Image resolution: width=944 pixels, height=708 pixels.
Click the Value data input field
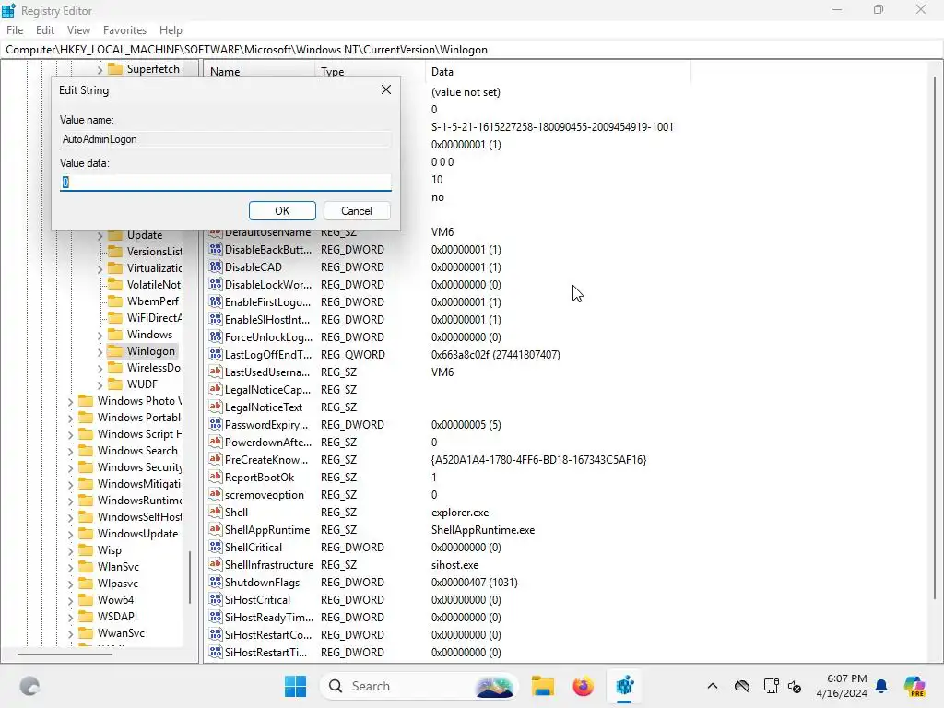click(225, 182)
